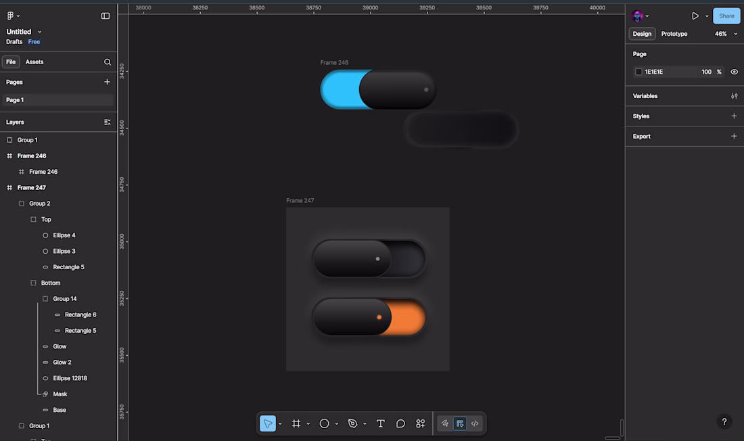Open Frame tool options chevron

pyautogui.click(x=308, y=423)
